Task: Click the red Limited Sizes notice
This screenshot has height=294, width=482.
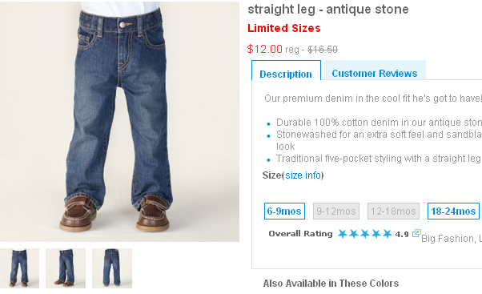Action: [283, 28]
